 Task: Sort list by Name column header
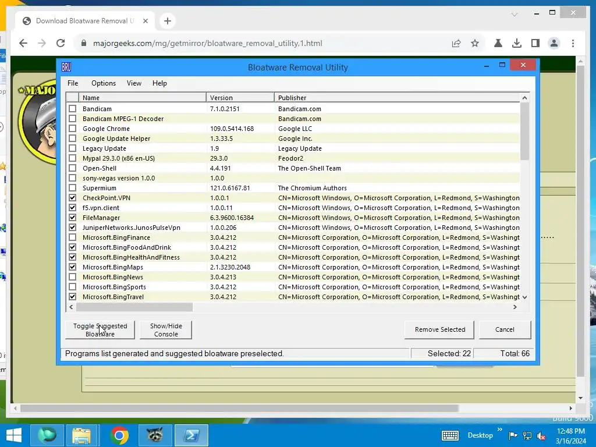coord(143,98)
